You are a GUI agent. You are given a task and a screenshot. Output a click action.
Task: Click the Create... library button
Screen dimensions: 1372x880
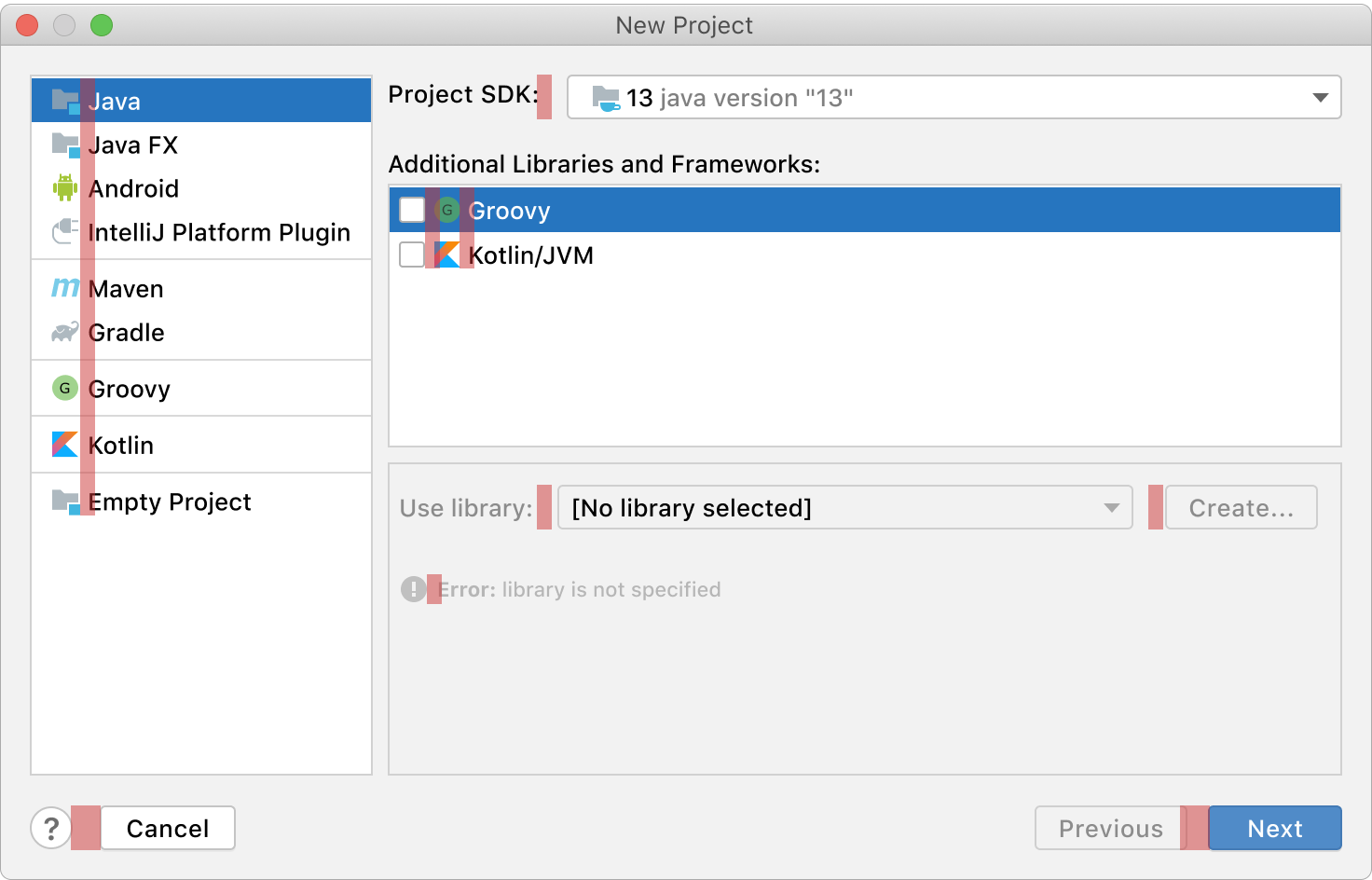pos(1241,507)
